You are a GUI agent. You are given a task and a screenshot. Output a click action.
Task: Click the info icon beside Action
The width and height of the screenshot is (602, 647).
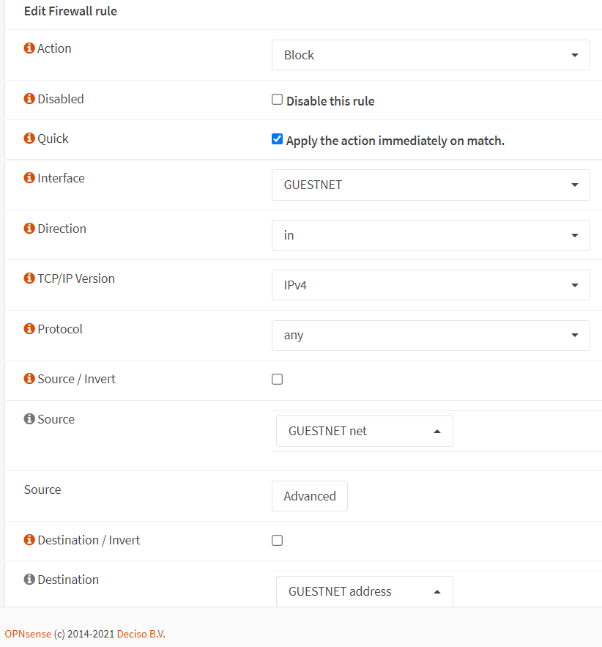tap(29, 48)
